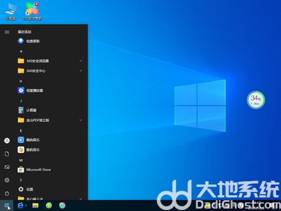Viewport: 281px width, 211px height.
Task: Expand the 360安全浏览器 folder chevron
Action: tap(81, 61)
